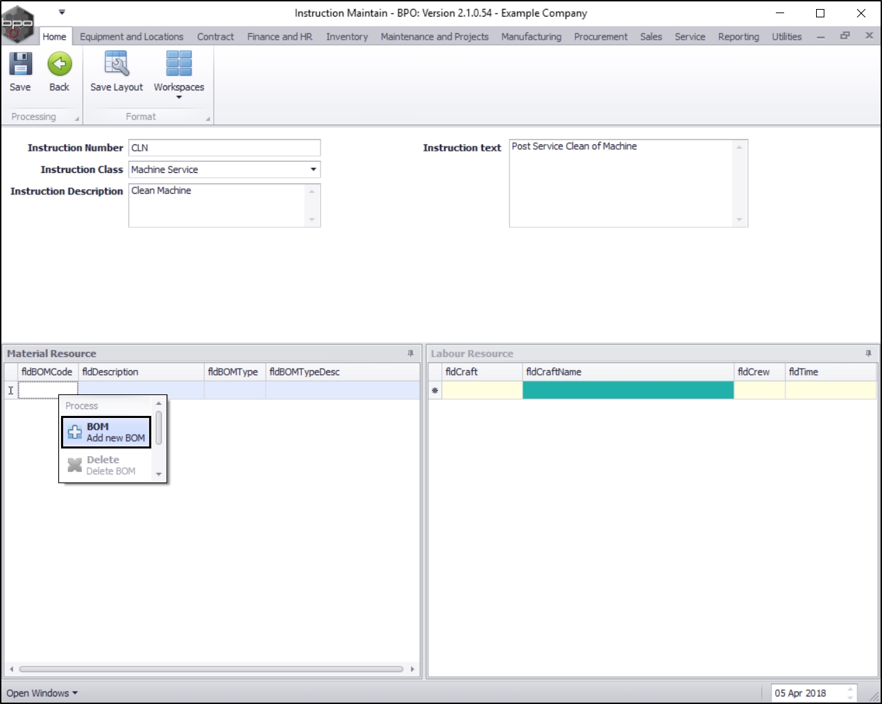
Task: Expand the Format group launcher
Action: coord(207,119)
